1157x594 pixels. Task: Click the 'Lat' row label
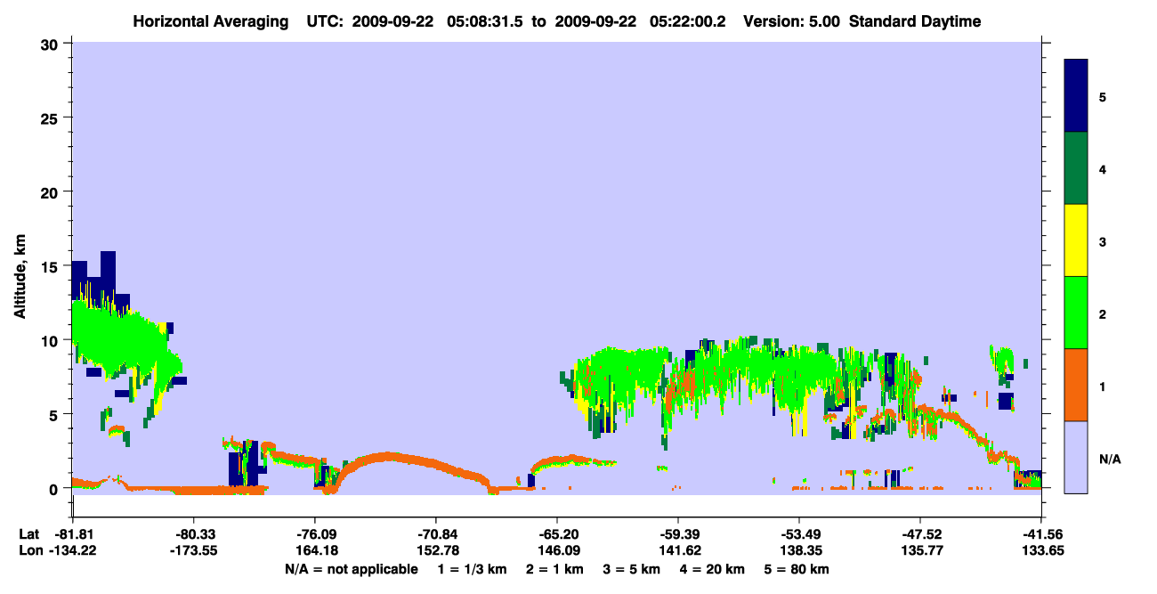coord(28,534)
